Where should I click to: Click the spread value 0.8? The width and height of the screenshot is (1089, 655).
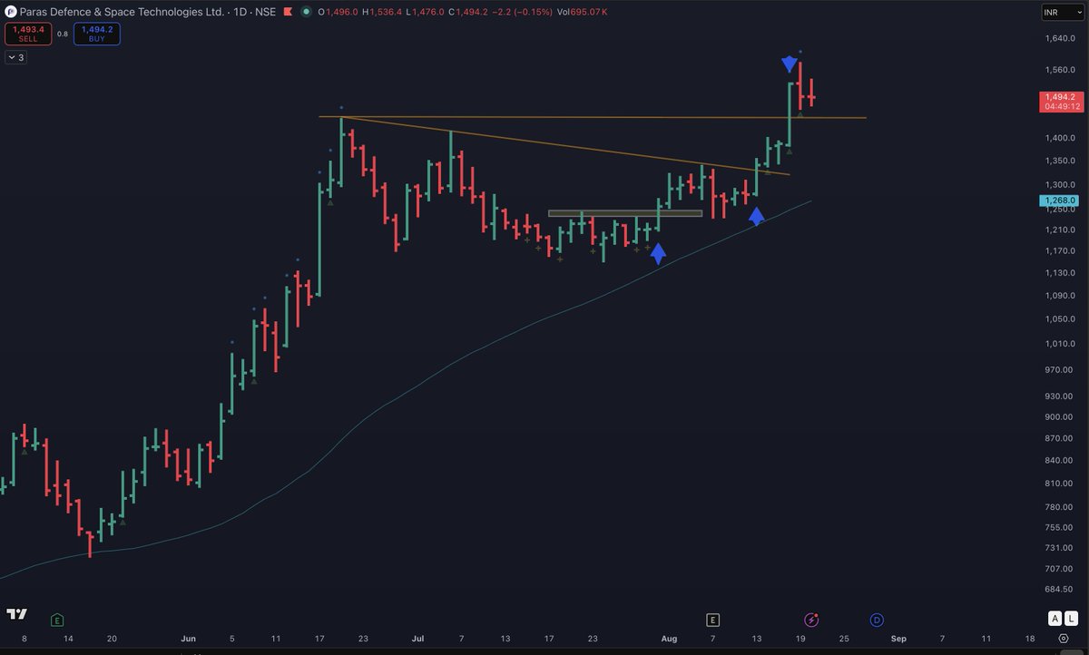63,34
